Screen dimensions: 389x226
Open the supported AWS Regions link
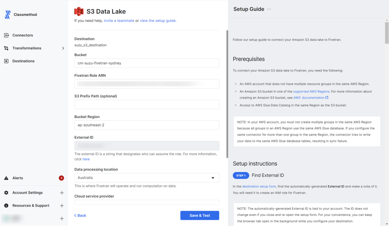click(x=311, y=92)
